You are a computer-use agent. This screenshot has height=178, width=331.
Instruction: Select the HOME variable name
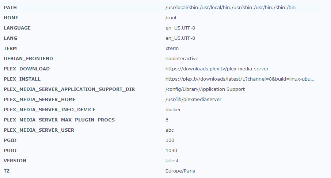pyautogui.click(x=11, y=18)
